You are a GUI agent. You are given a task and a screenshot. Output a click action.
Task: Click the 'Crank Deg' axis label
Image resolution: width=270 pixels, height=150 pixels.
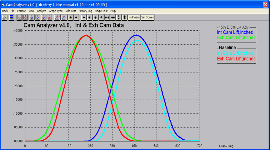tap(226, 146)
